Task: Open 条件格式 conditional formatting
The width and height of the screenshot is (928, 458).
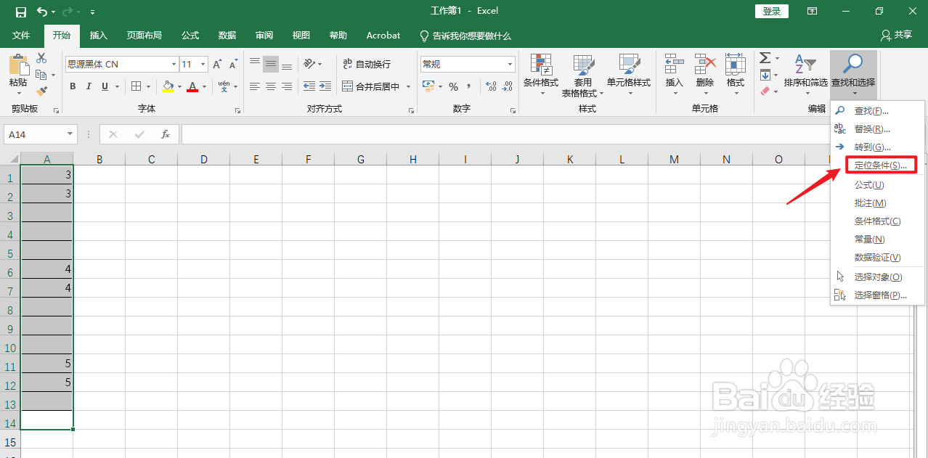Action: click(541, 75)
